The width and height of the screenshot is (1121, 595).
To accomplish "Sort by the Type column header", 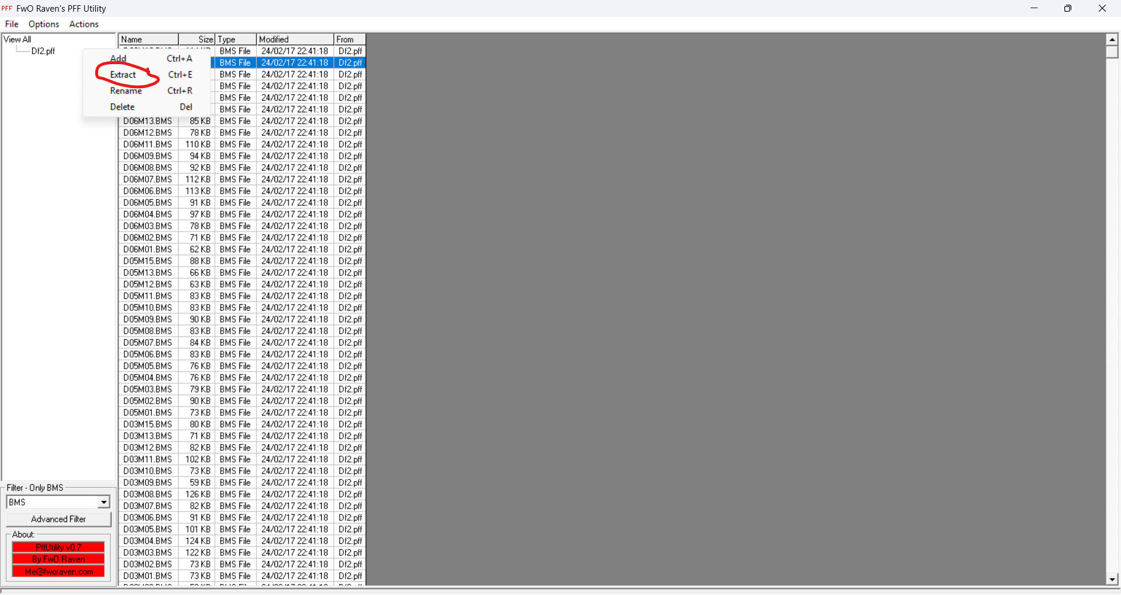I will (x=236, y=39).
